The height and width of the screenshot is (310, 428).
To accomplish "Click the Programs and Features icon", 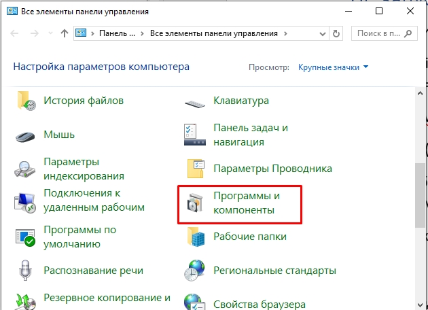I will [195, 203].
